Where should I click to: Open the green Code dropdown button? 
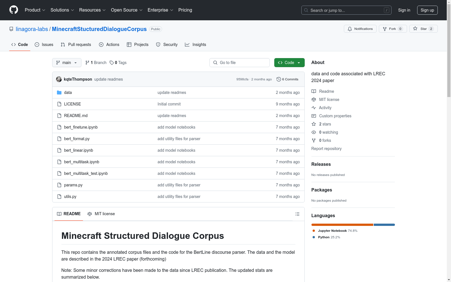289,63
